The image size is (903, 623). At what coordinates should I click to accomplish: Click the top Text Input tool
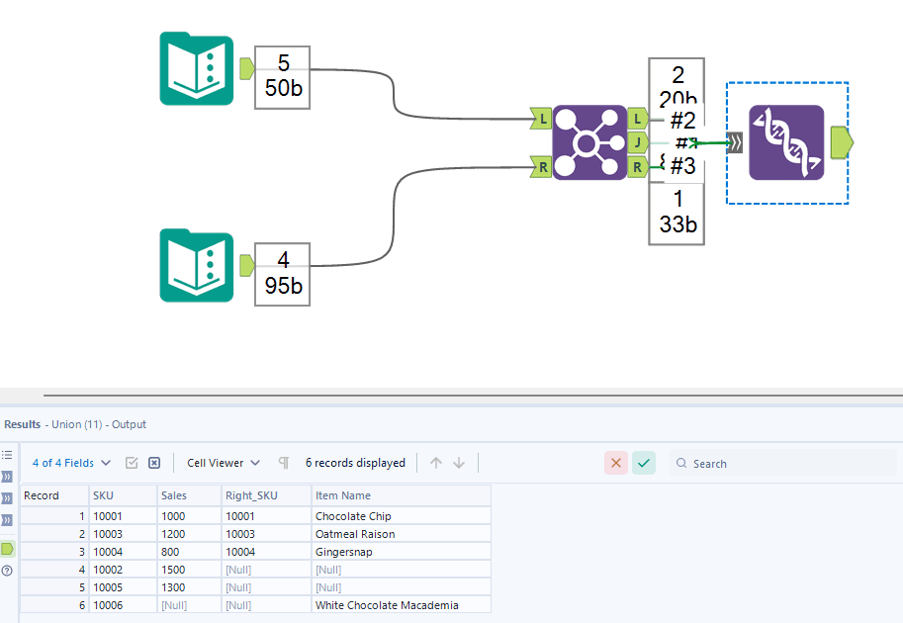(x=196, y=69)
